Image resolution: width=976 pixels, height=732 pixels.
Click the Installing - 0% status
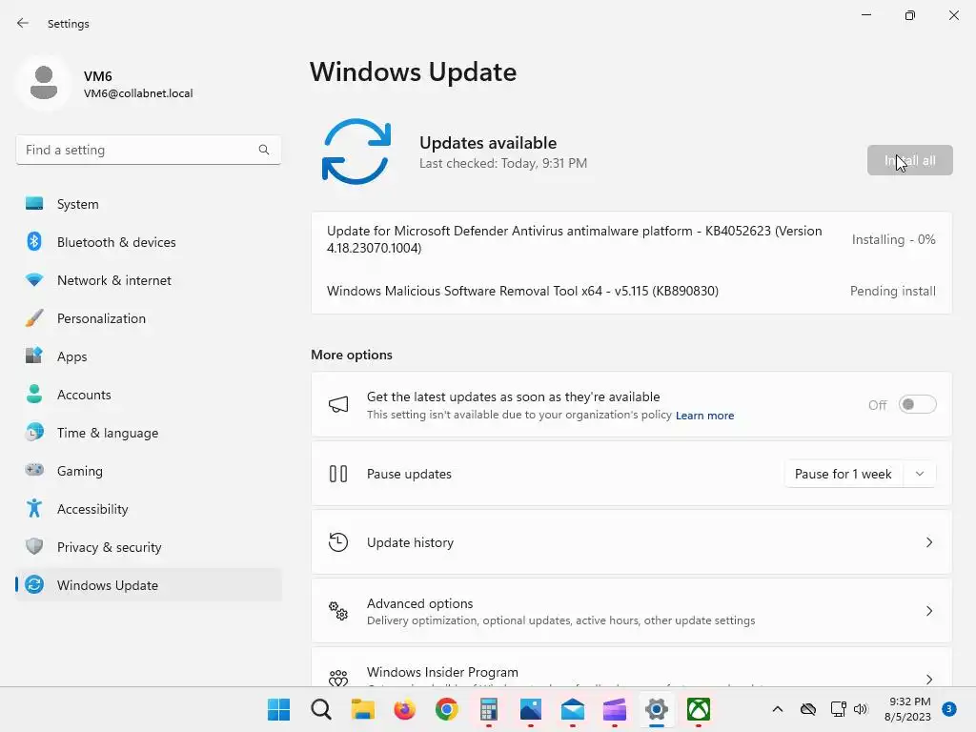893,239
